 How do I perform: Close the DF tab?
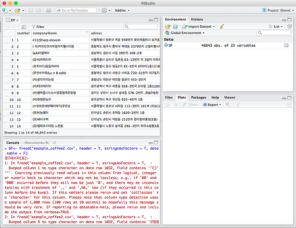17,21
